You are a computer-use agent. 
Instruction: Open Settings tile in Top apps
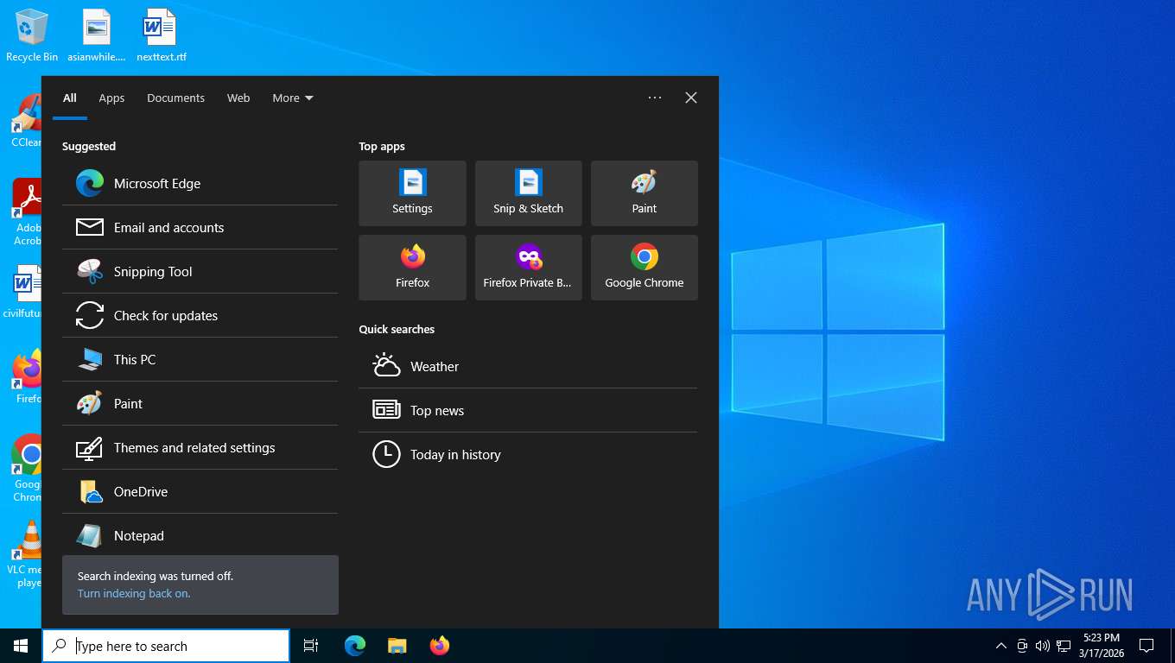(x=412, y=193)
